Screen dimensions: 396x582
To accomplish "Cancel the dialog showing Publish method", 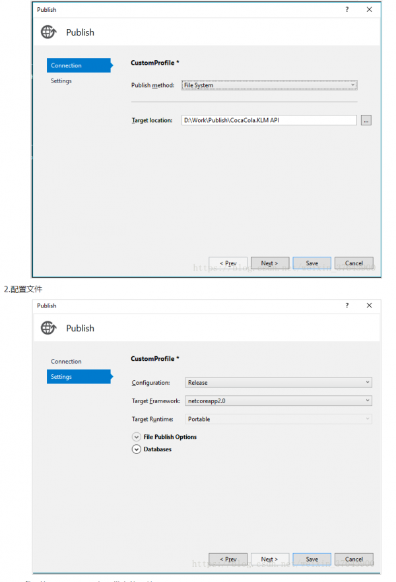I will tap(354, 263).
